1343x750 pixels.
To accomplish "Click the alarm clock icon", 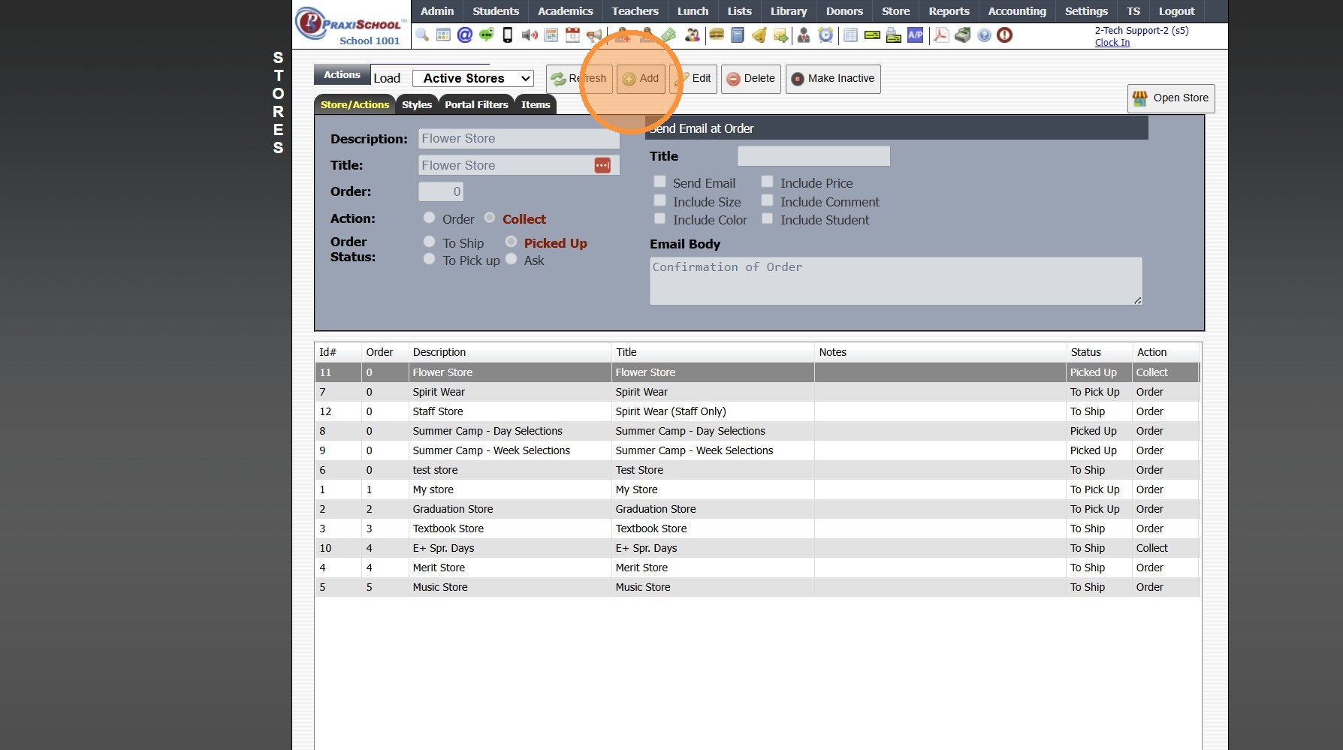I will (x=825, y=35).
